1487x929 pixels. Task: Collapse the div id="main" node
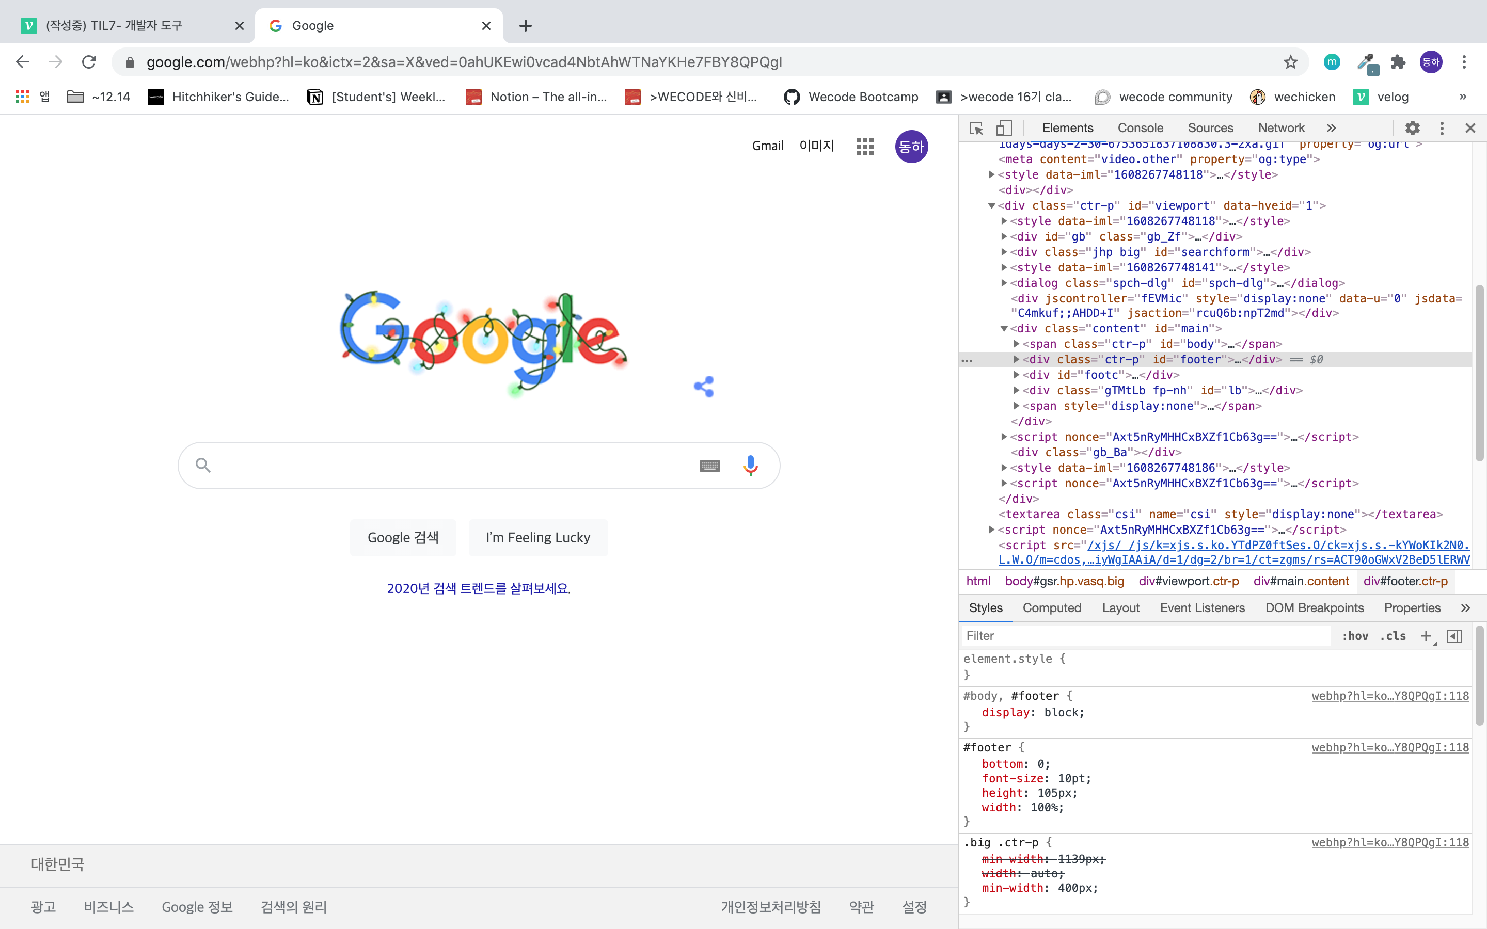(1004, 329)
